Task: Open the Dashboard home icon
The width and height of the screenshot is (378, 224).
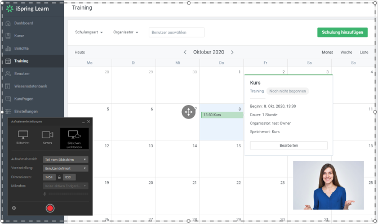Action: point(8,23)
